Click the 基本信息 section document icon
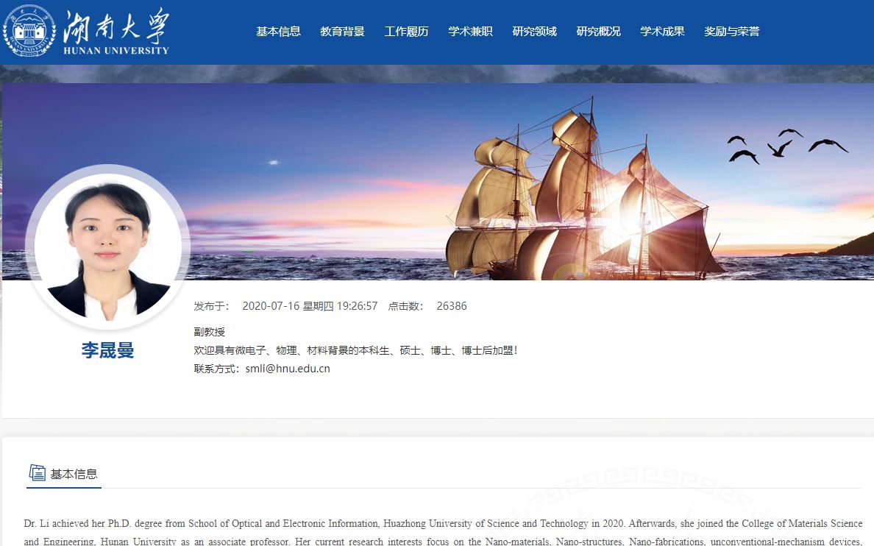 (38, 473)
